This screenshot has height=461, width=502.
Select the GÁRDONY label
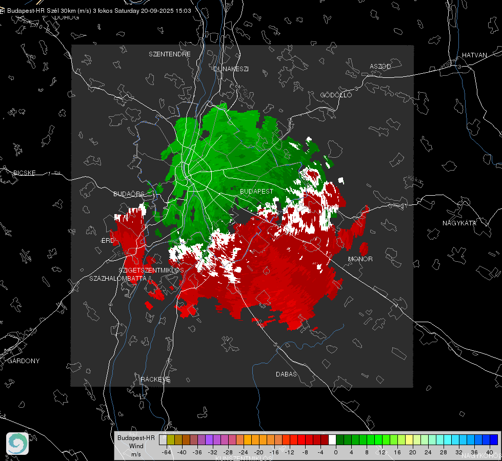24,361
